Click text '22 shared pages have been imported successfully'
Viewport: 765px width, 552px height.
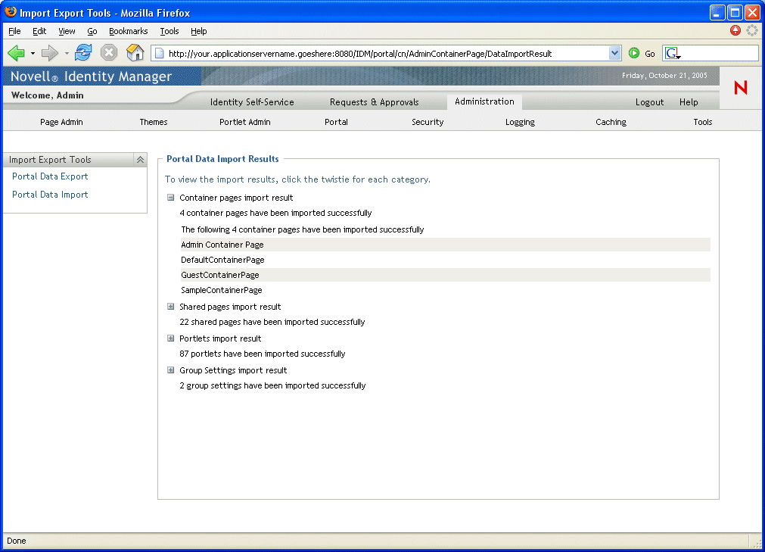(272, 322)
